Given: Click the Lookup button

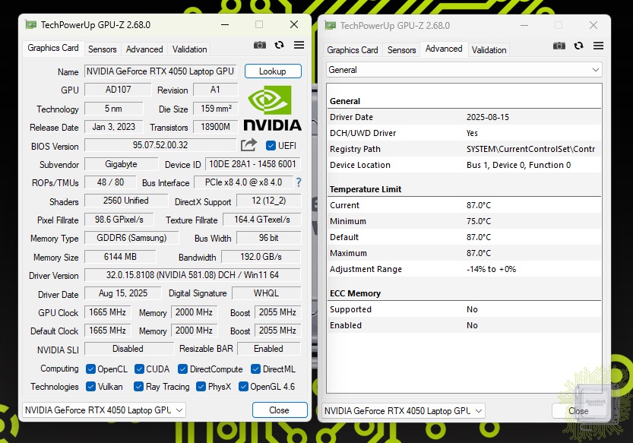Looking at the screenshot, I should [273, 71].
